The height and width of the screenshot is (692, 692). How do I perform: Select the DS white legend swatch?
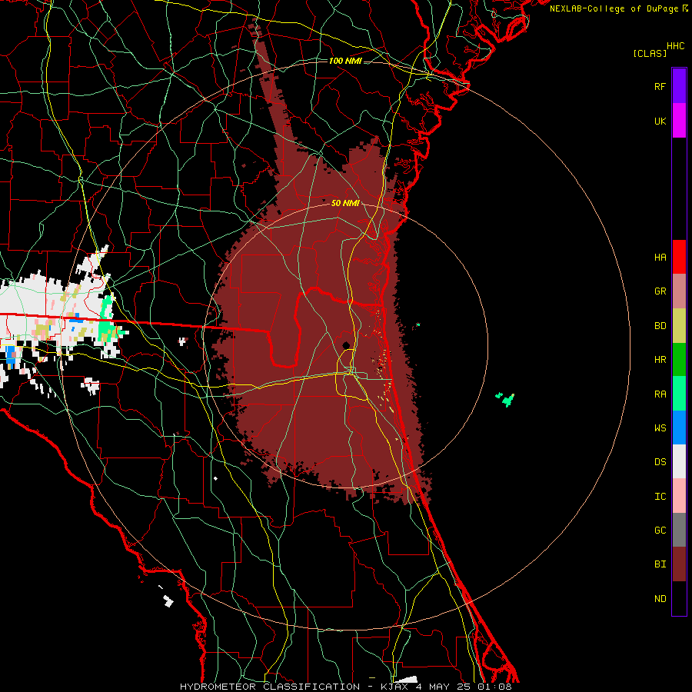point(679,461)
